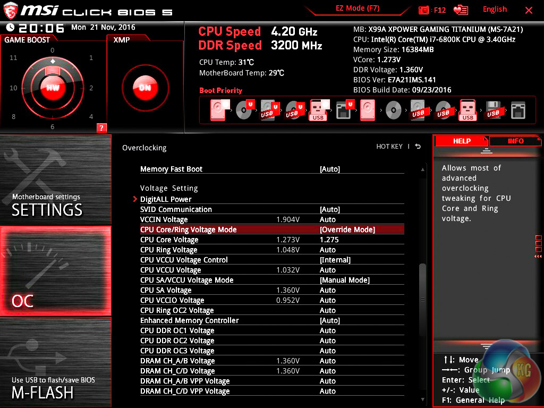The height and width of the screenshot is (408, 544).
Task: Select the network boot icon with U badge
Action: point(345,110)
